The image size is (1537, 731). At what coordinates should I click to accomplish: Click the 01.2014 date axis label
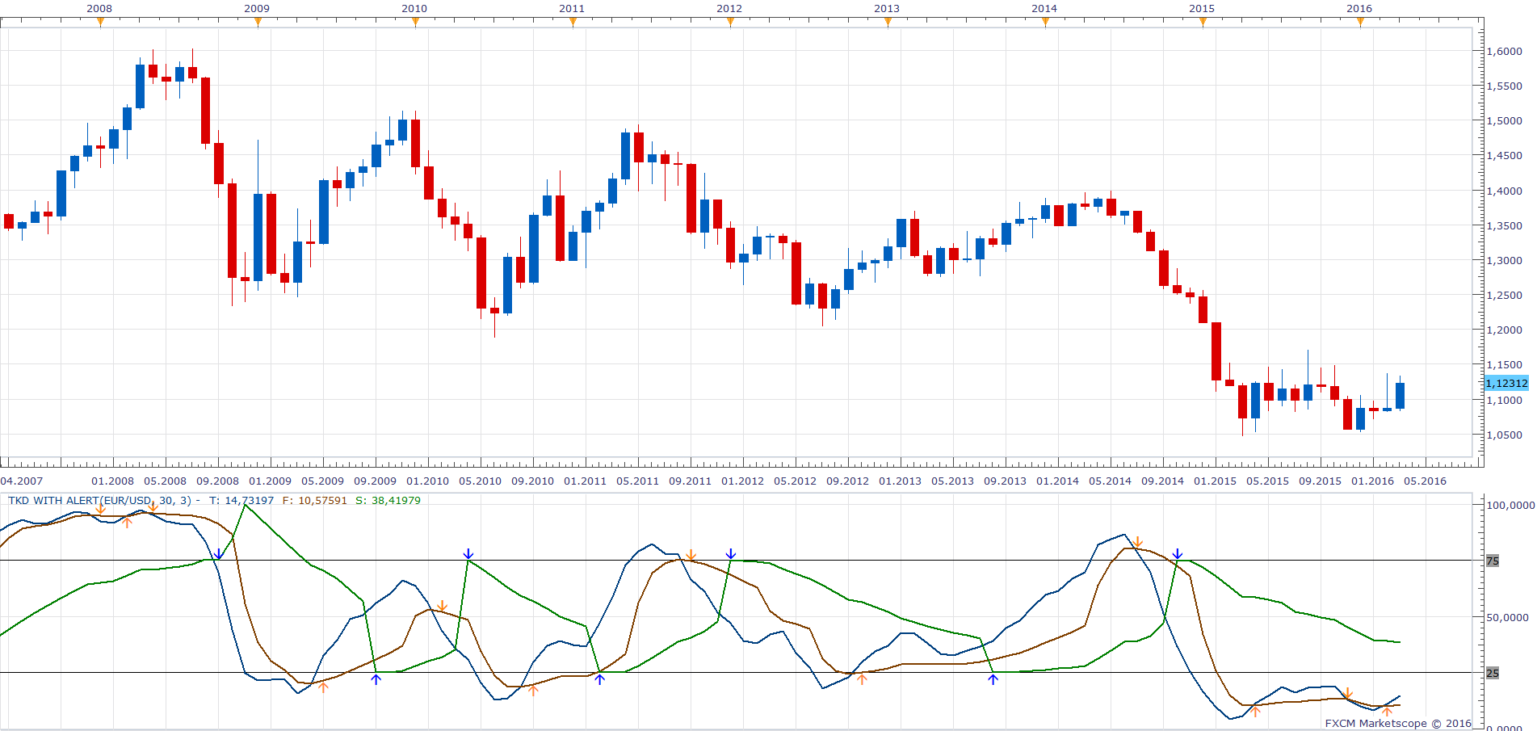[1058, 481]
